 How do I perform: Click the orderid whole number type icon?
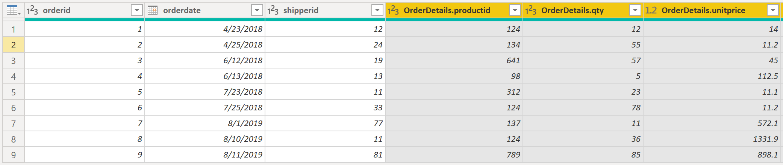(x=32, y=10)
